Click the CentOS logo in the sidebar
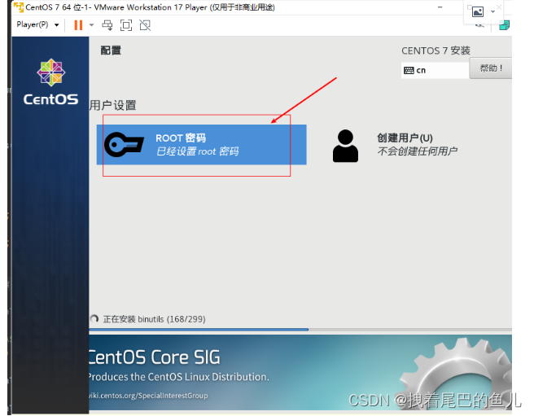Screen dimensions: 534x416 pyautogui.click(x=50, y=82)
